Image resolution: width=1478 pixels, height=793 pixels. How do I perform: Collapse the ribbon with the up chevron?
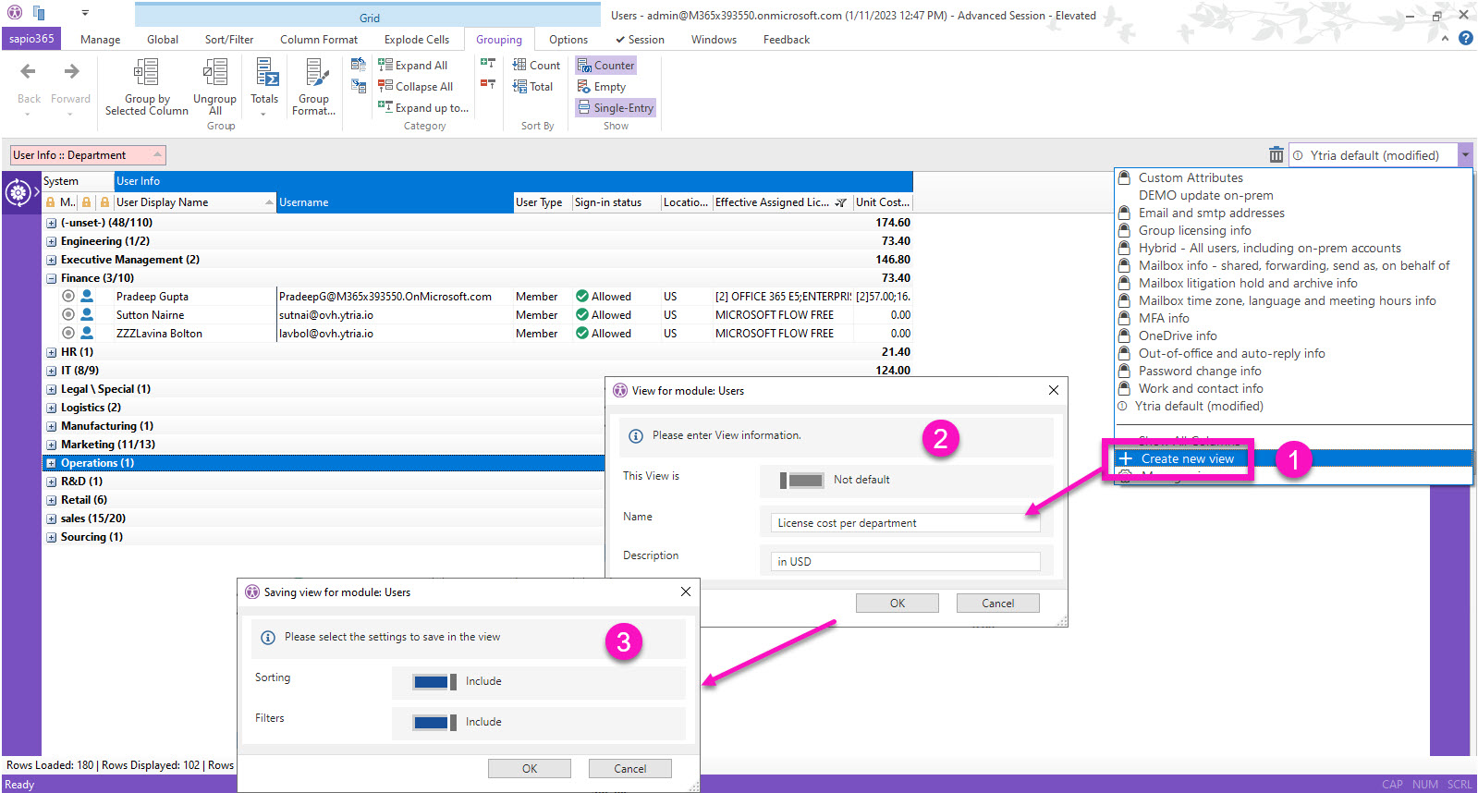1445,39
